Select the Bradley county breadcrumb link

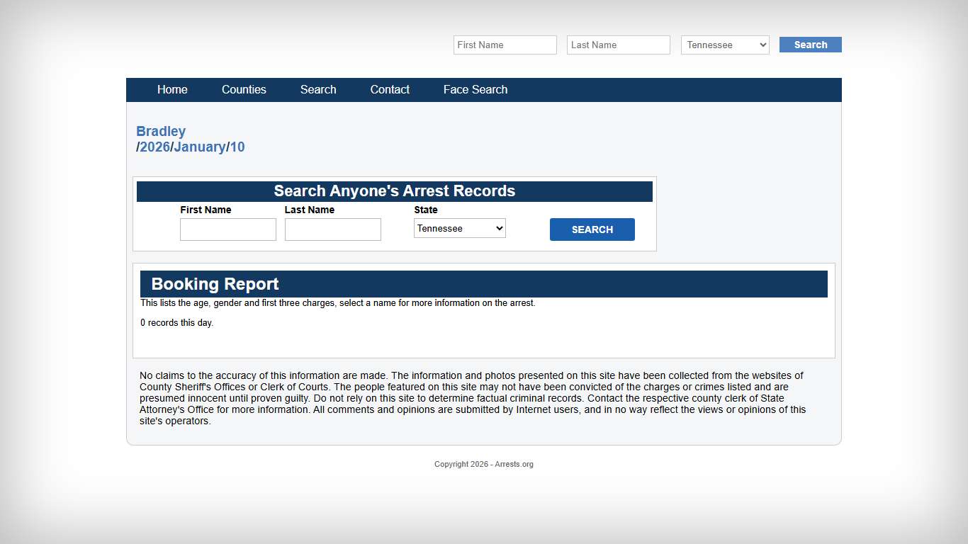pos(161,131)
